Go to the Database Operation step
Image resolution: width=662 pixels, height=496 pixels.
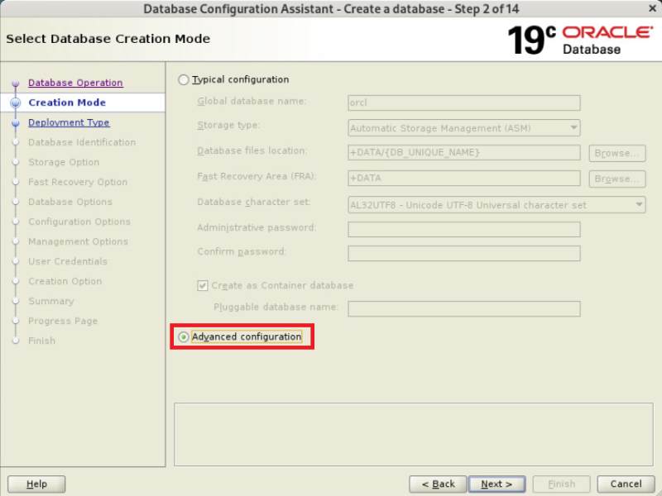click(x=75, y=83)
